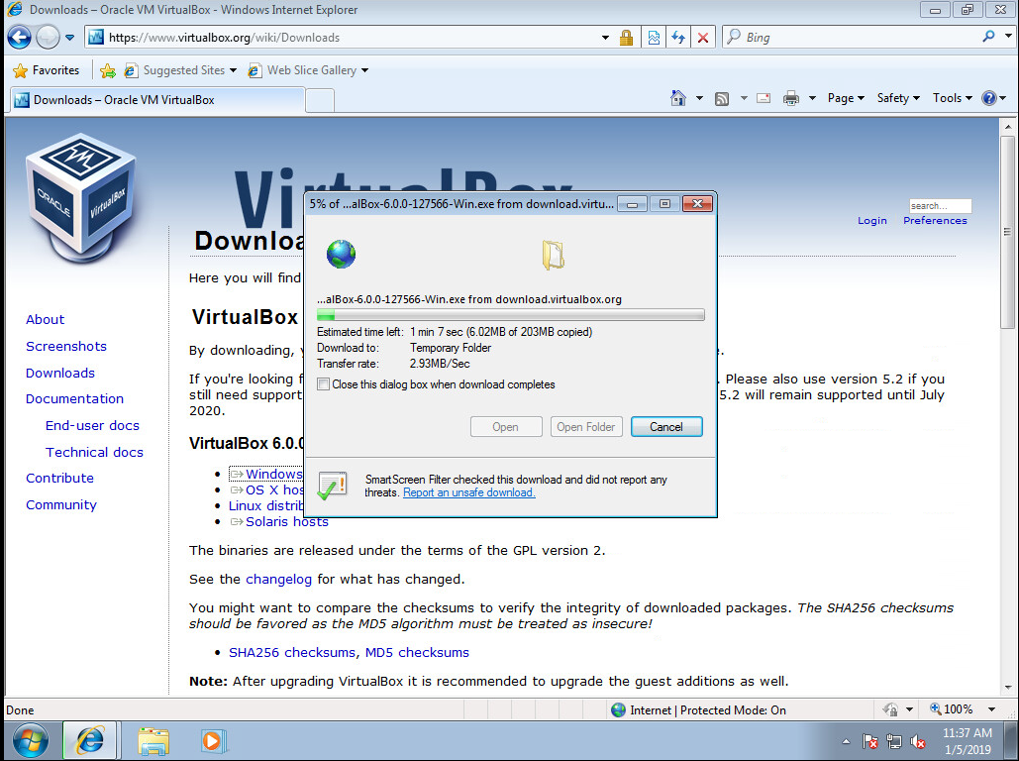Open the Technical docs link
Image resolution: width=1019 pixels, height=761 pixels.
pyautogui.click(x=94, y=452)
